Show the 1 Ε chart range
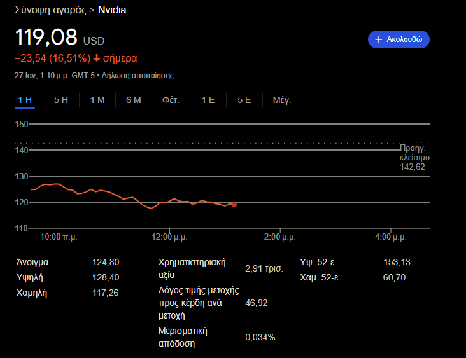 click(x=208, y=100)
